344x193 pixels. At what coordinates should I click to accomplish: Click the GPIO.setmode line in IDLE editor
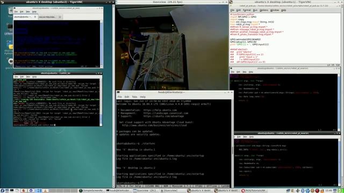point(245,39)
